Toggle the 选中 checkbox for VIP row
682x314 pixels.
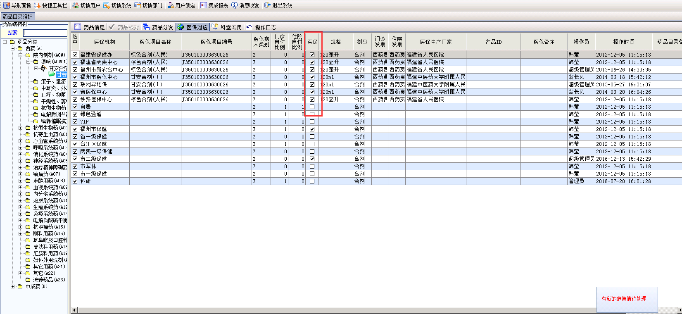(75, 121)
